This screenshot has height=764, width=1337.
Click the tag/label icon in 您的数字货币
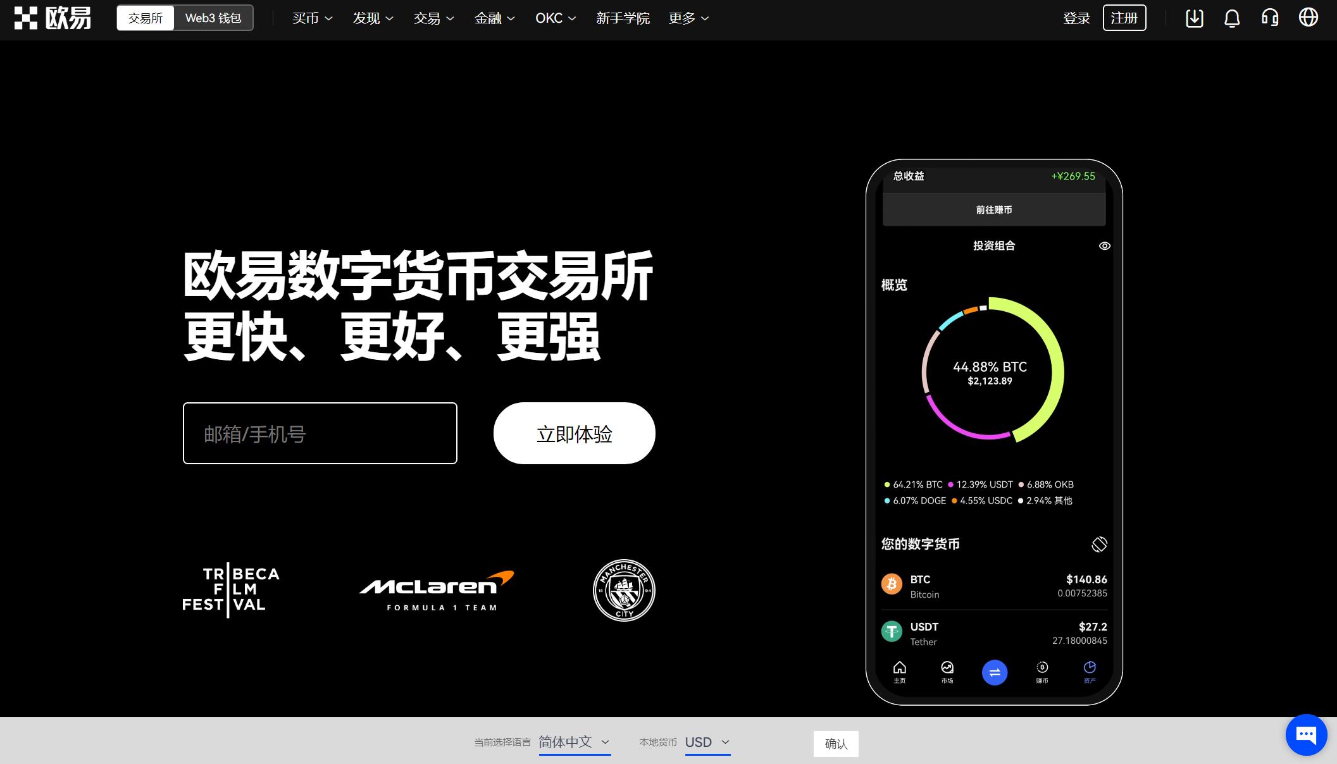[1098, 544]
